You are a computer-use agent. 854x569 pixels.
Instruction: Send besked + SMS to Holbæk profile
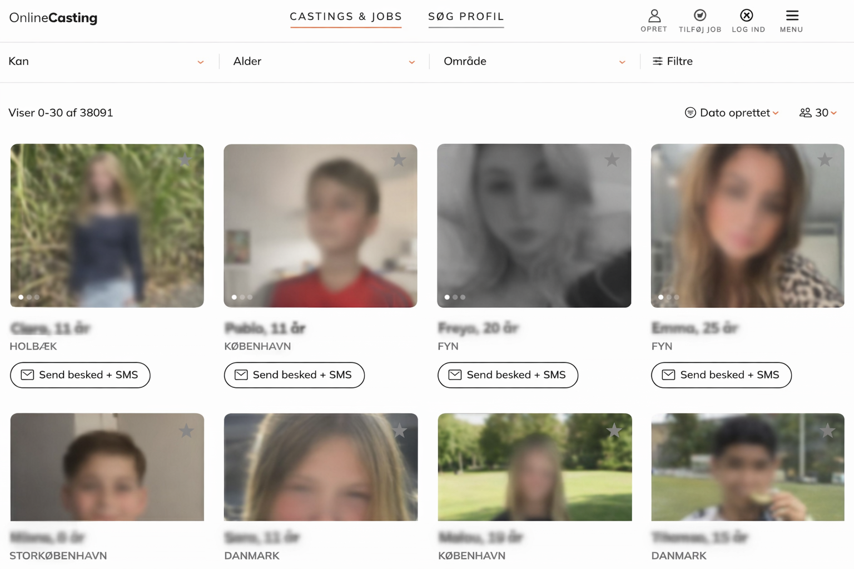pyautogui.click(x=80, y=375)
